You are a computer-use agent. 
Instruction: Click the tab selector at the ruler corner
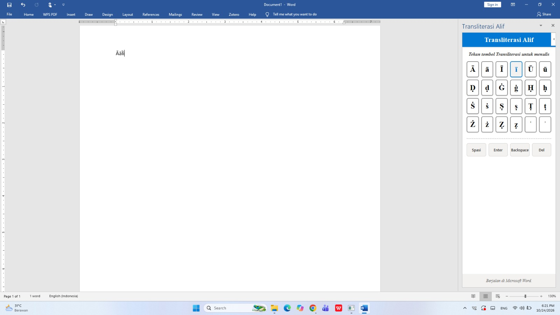point(3,22)
